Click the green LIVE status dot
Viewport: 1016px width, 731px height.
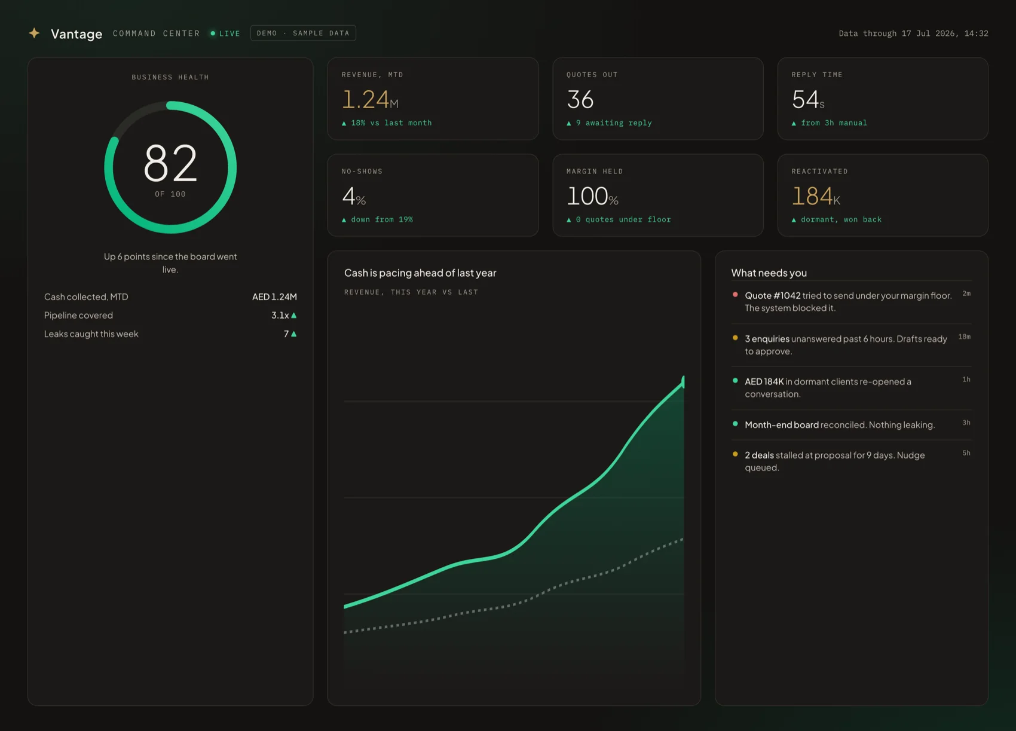[213, 33]
